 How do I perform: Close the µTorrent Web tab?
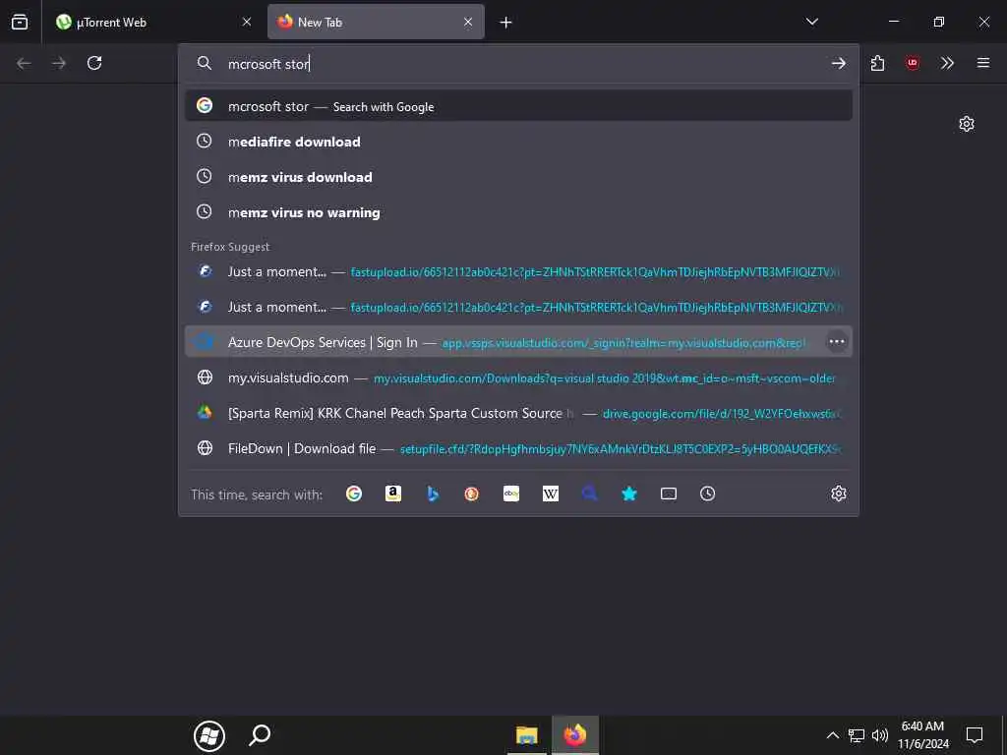point(247,22)
